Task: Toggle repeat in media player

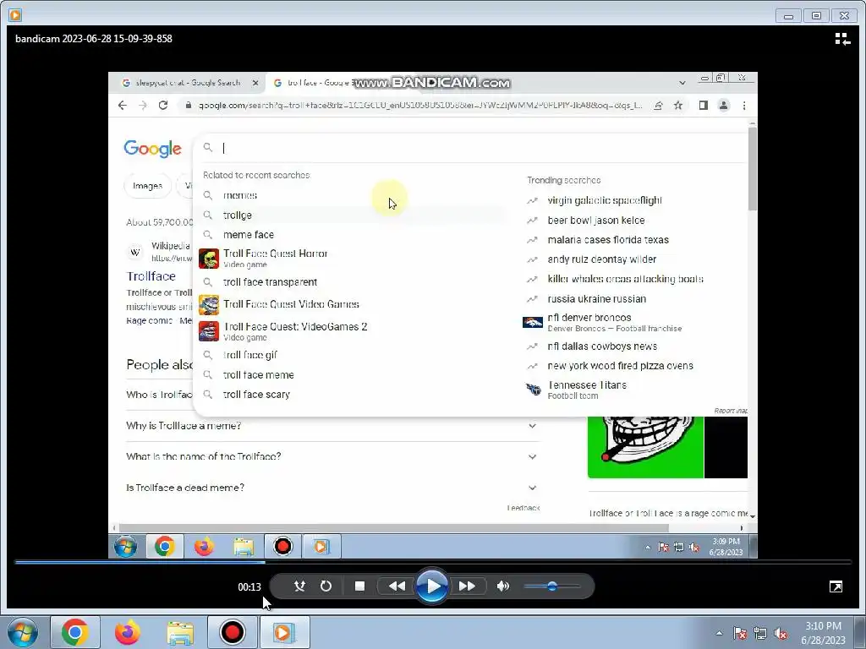Action: tap(326, 586)
